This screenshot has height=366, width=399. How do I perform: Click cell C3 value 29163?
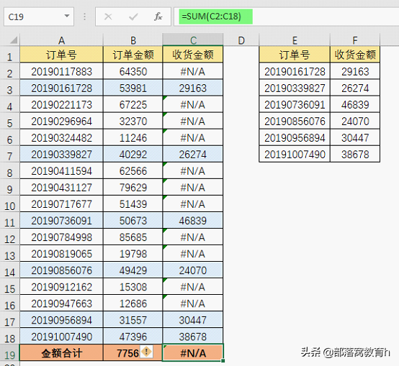pos(193,88)
